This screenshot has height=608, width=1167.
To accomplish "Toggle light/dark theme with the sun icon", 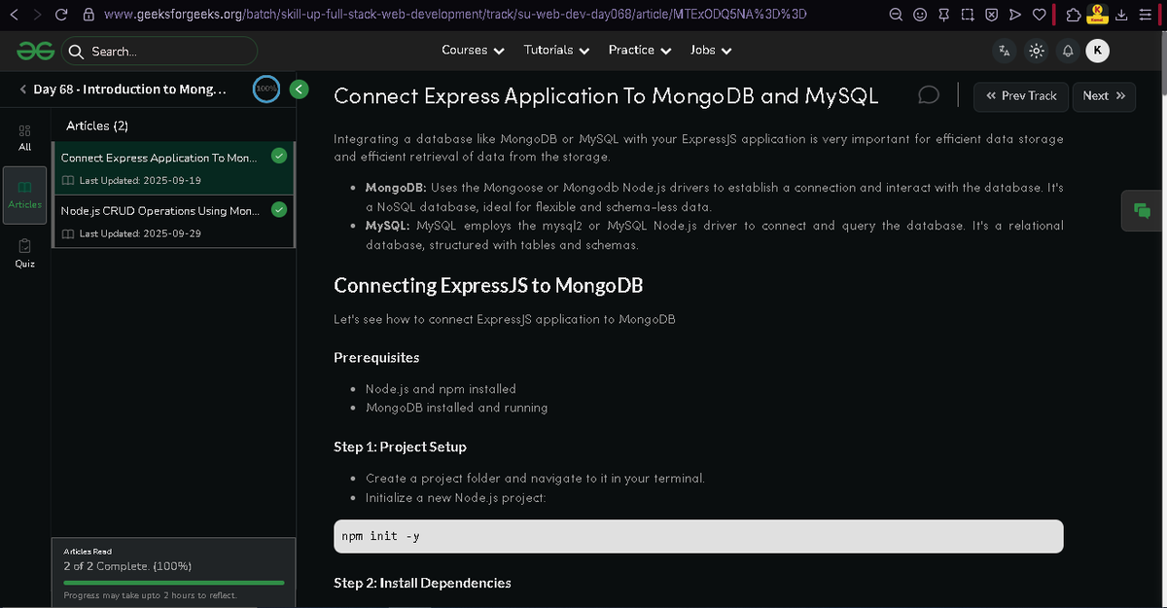I will 1037,51.
